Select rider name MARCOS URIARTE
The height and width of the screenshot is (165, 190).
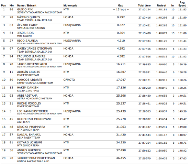(x=30, y=80)
